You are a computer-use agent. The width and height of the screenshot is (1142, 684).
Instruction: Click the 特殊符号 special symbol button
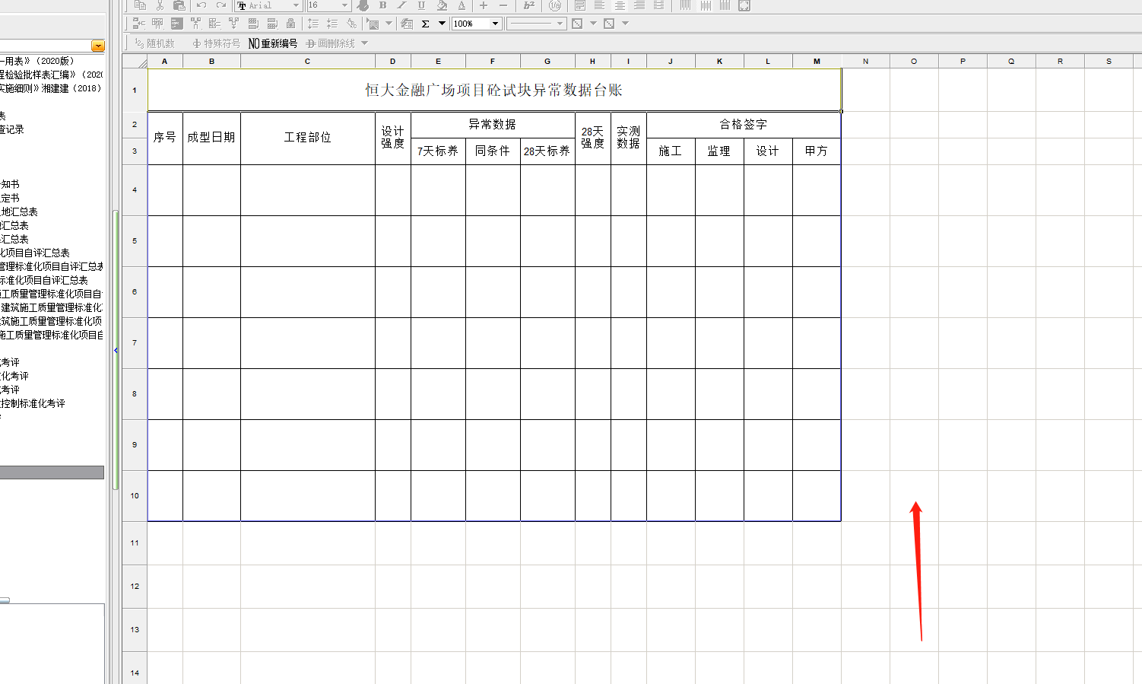[x=217, y=43]
